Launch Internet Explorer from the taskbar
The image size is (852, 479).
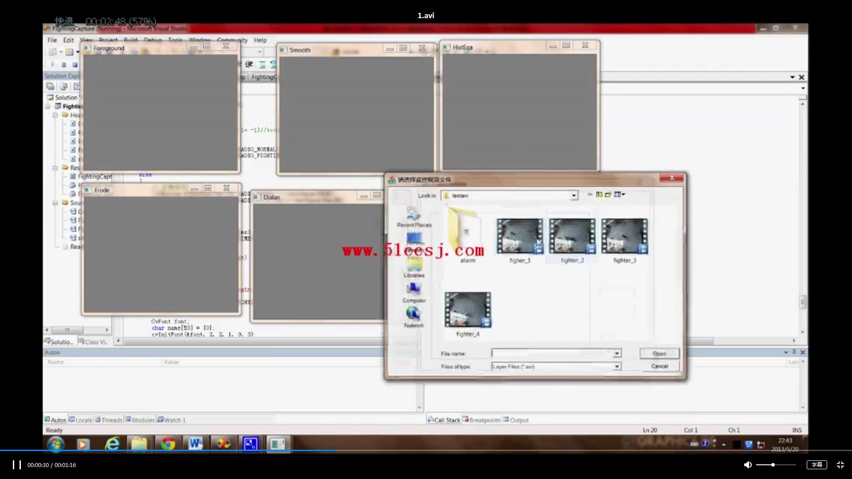[112, 444]
